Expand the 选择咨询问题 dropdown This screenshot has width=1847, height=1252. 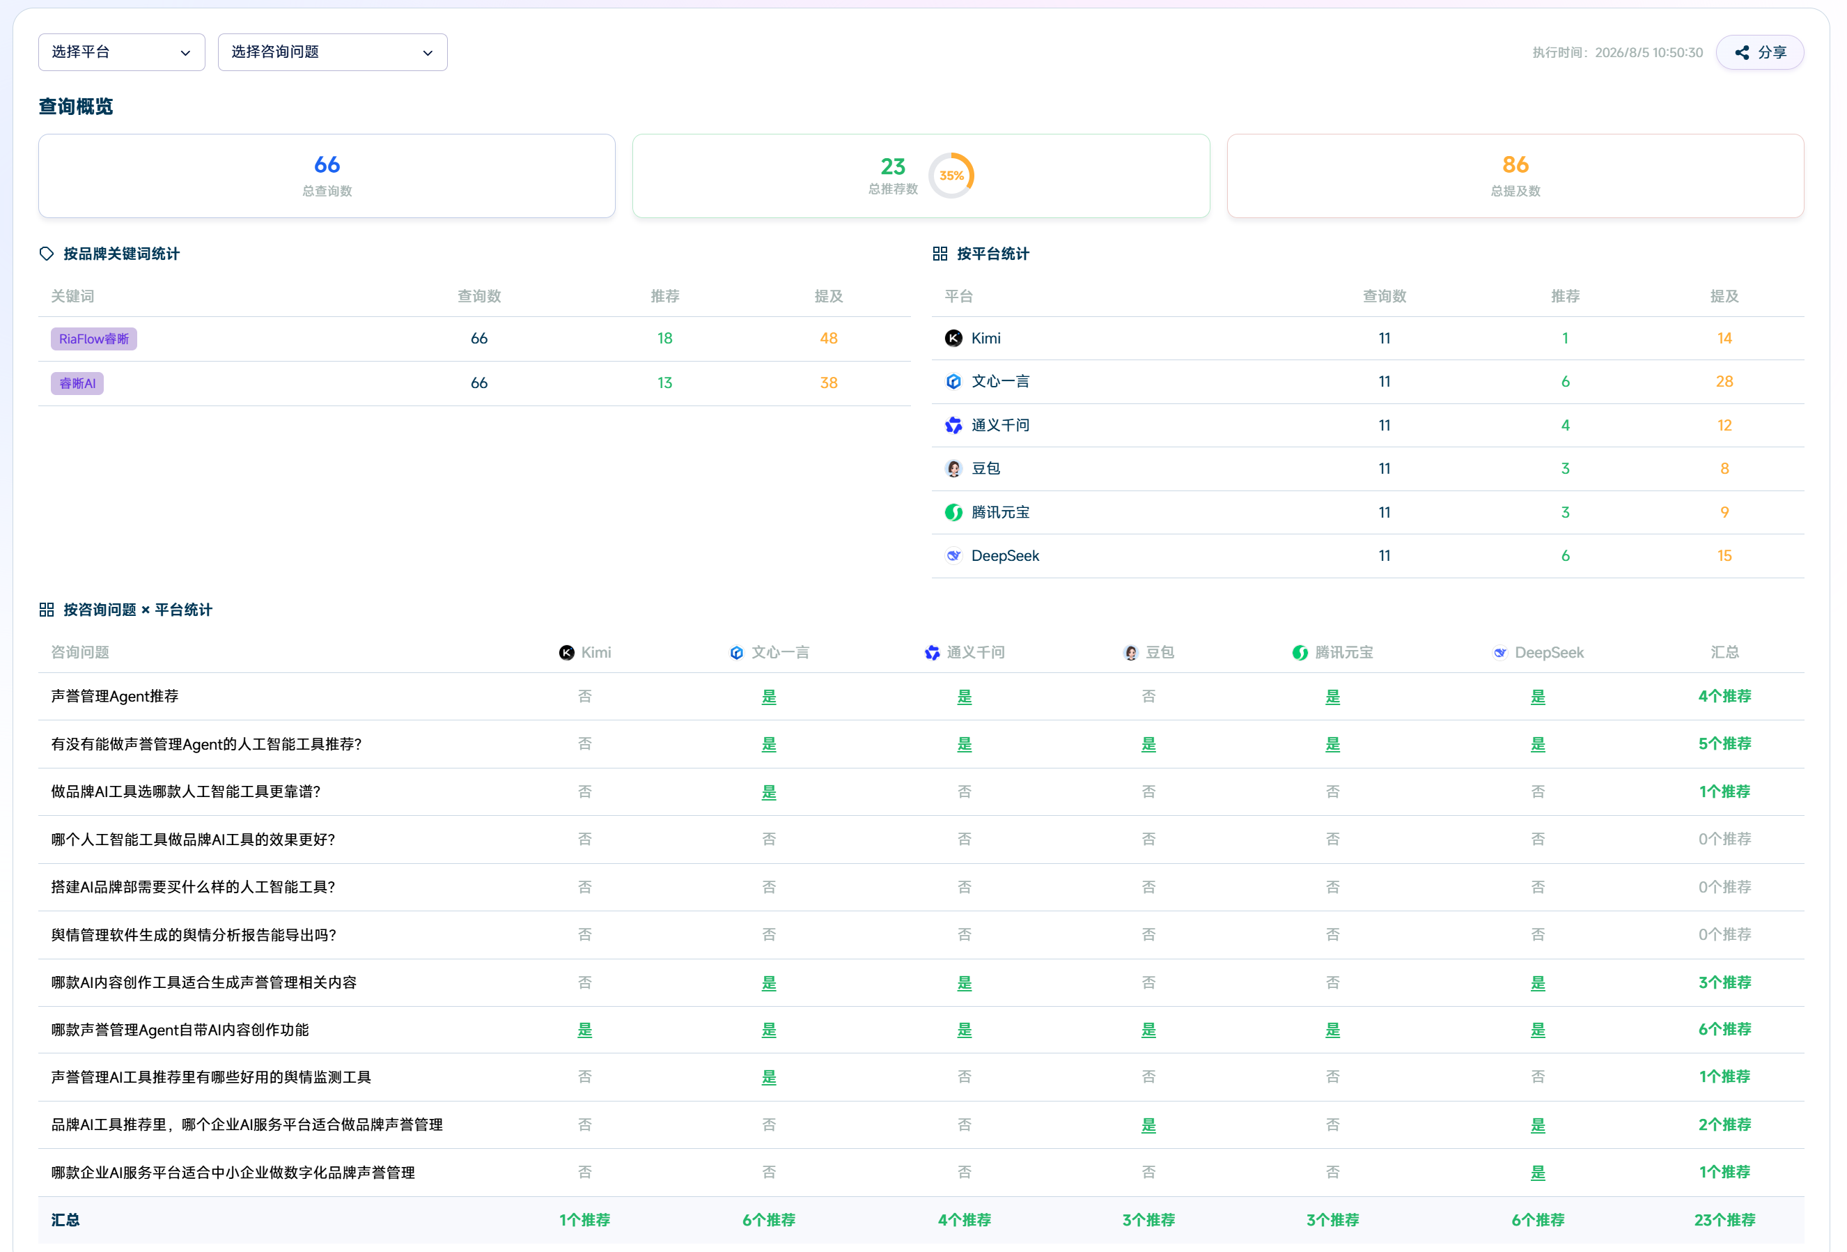332,52
